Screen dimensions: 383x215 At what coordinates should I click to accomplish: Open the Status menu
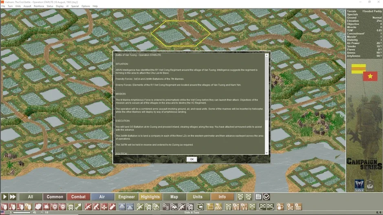pos(50,6)
